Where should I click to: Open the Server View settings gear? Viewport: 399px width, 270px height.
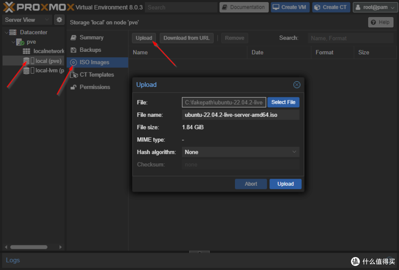coord(59,20)
